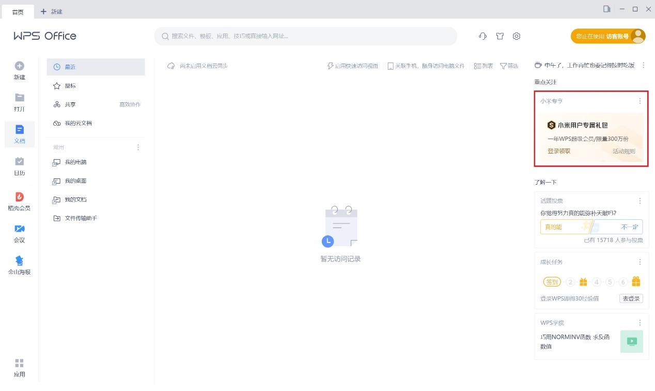Click the text 暂无访问记录
Image resolution: width=655 pixels, height=391 pixels.
pyautogui.click(x=340, y=259)
